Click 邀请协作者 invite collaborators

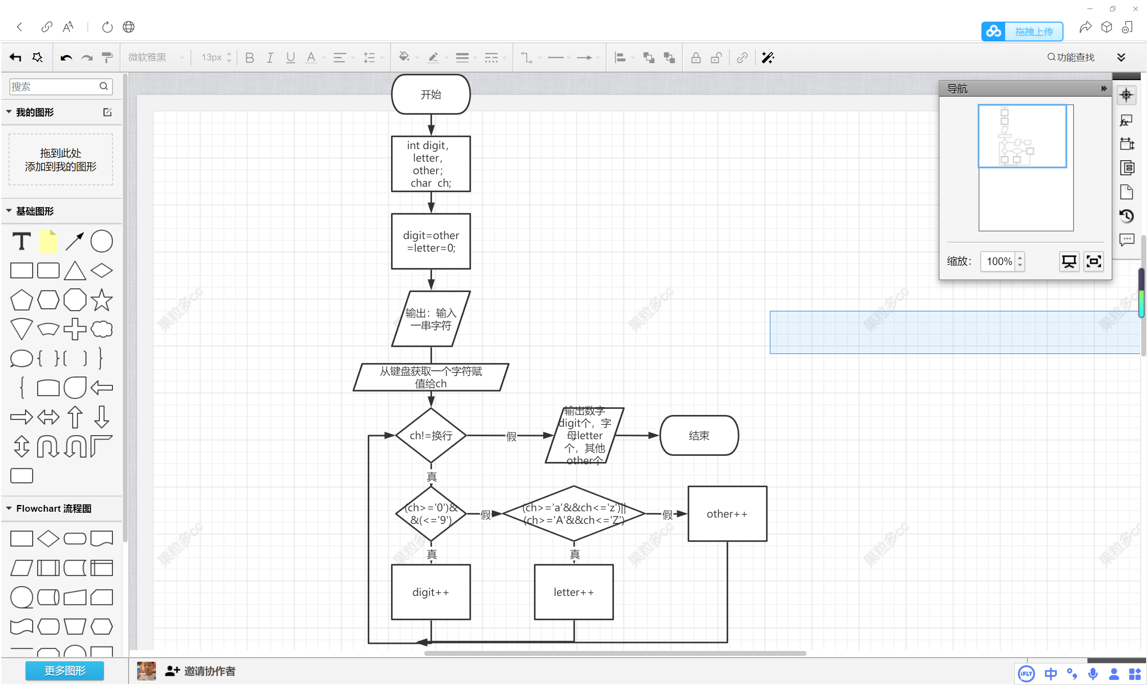click(200, 671)
